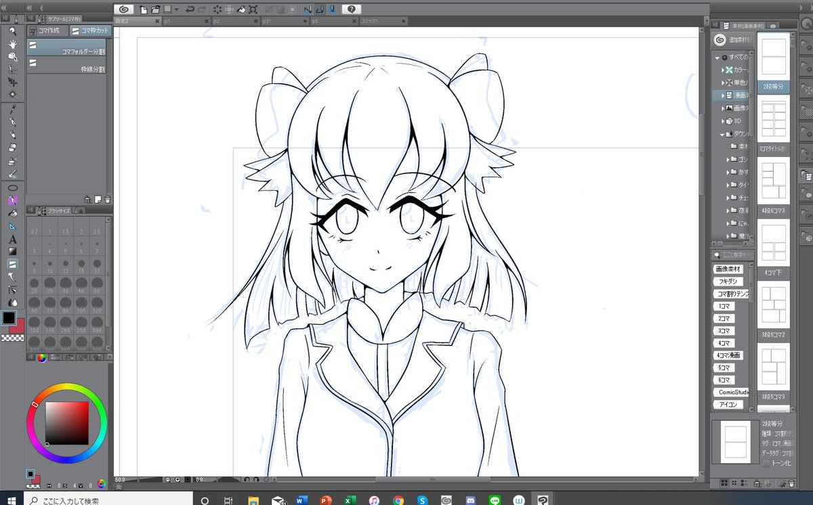Expand the 3D material folder

point(724,121)
